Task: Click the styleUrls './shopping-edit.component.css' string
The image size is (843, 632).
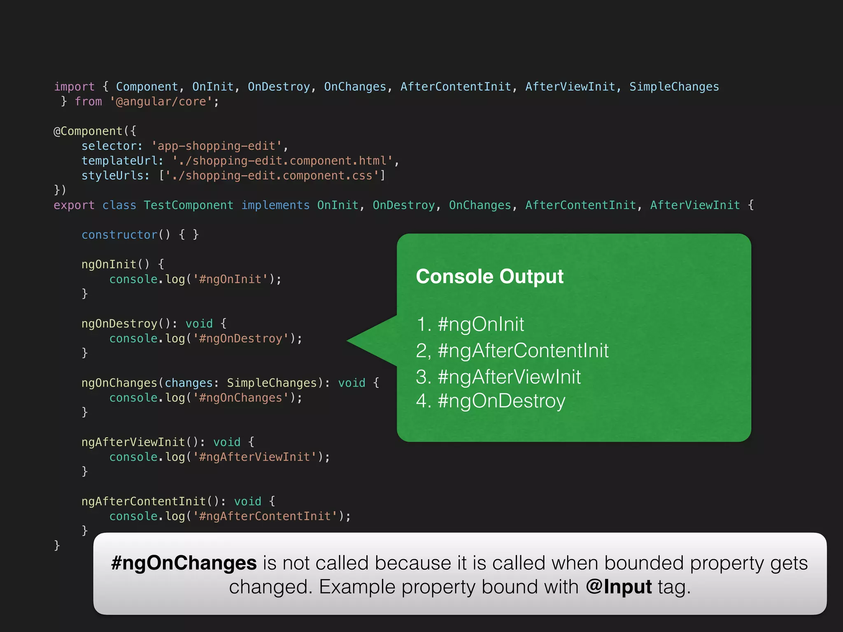Action: point(272,176)
